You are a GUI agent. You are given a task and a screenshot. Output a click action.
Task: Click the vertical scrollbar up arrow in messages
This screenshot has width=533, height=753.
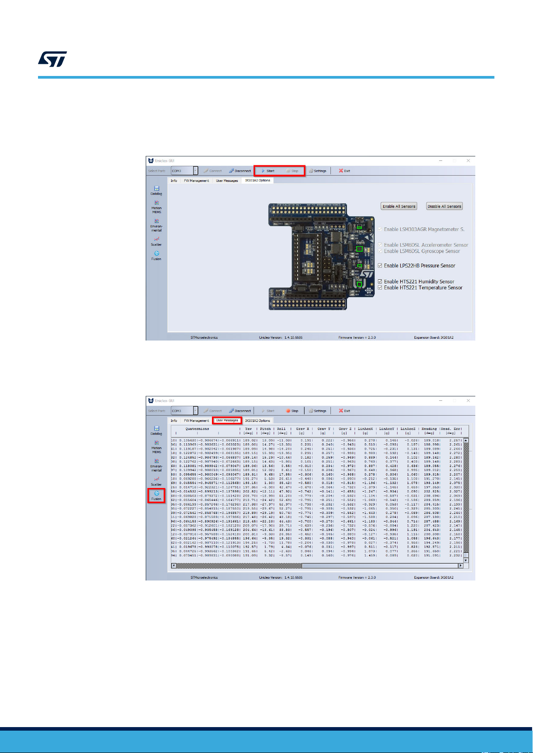point(466,441)
